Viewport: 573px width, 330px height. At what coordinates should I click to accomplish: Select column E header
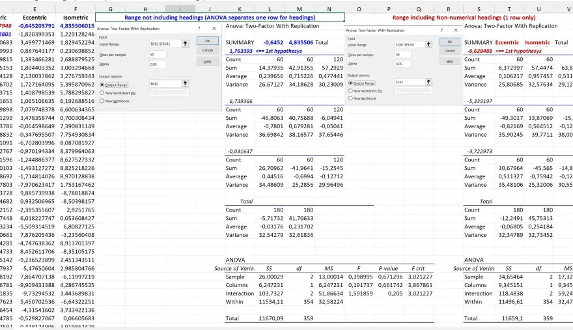point(35,9)
